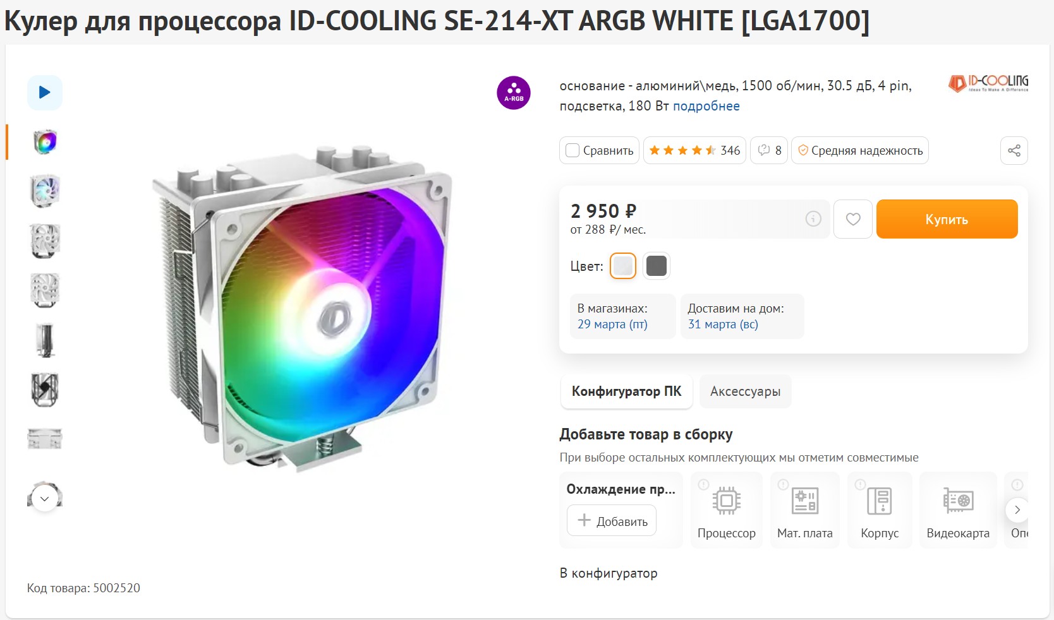Select the white color swatch
Screen dimensions: 1054x620
click(622, 266)
